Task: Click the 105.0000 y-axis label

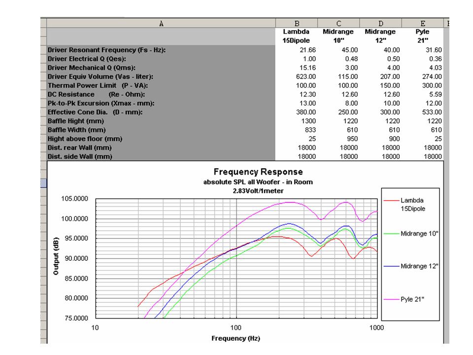Action: click(74, 199)
